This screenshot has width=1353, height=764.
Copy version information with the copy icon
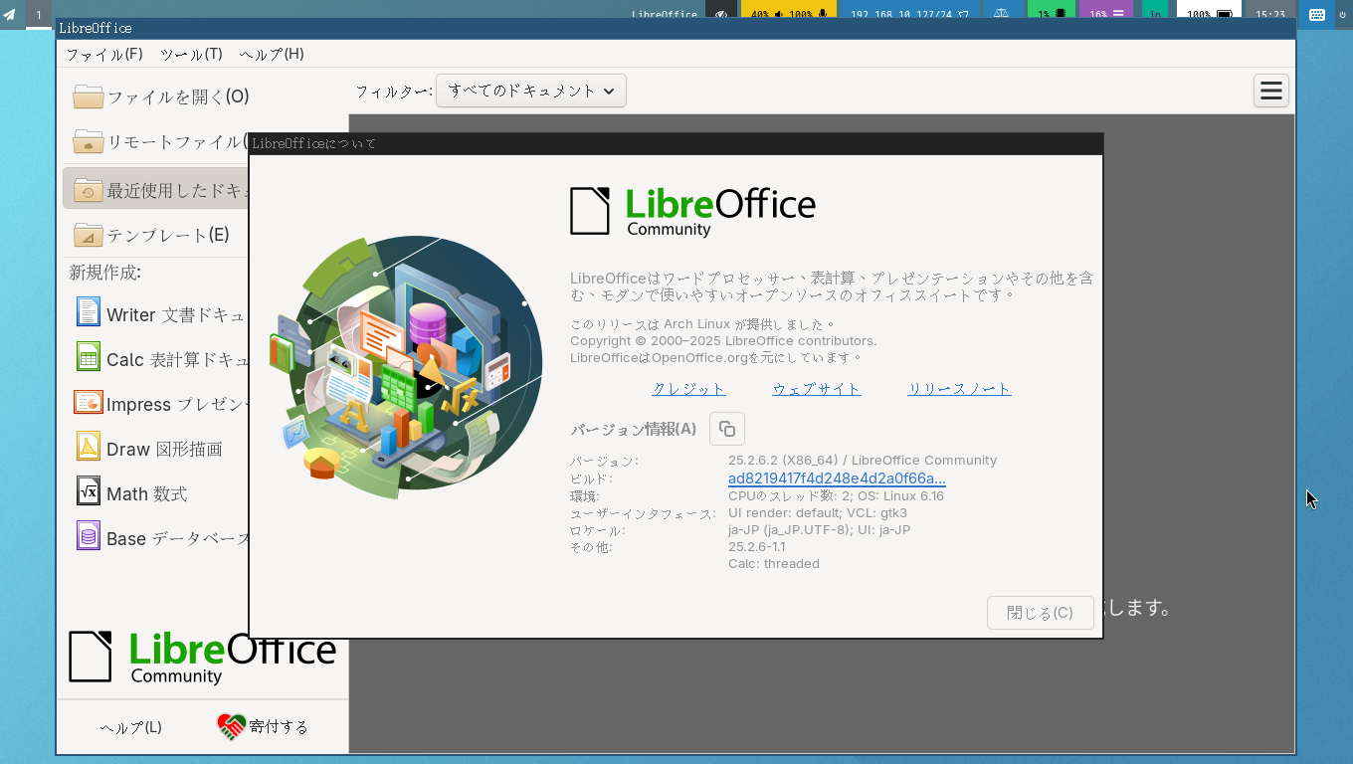(727, 429)
